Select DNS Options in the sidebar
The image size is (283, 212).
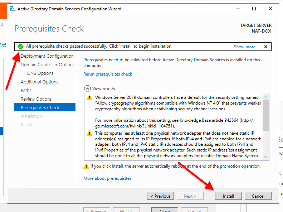tap(40, 73)
